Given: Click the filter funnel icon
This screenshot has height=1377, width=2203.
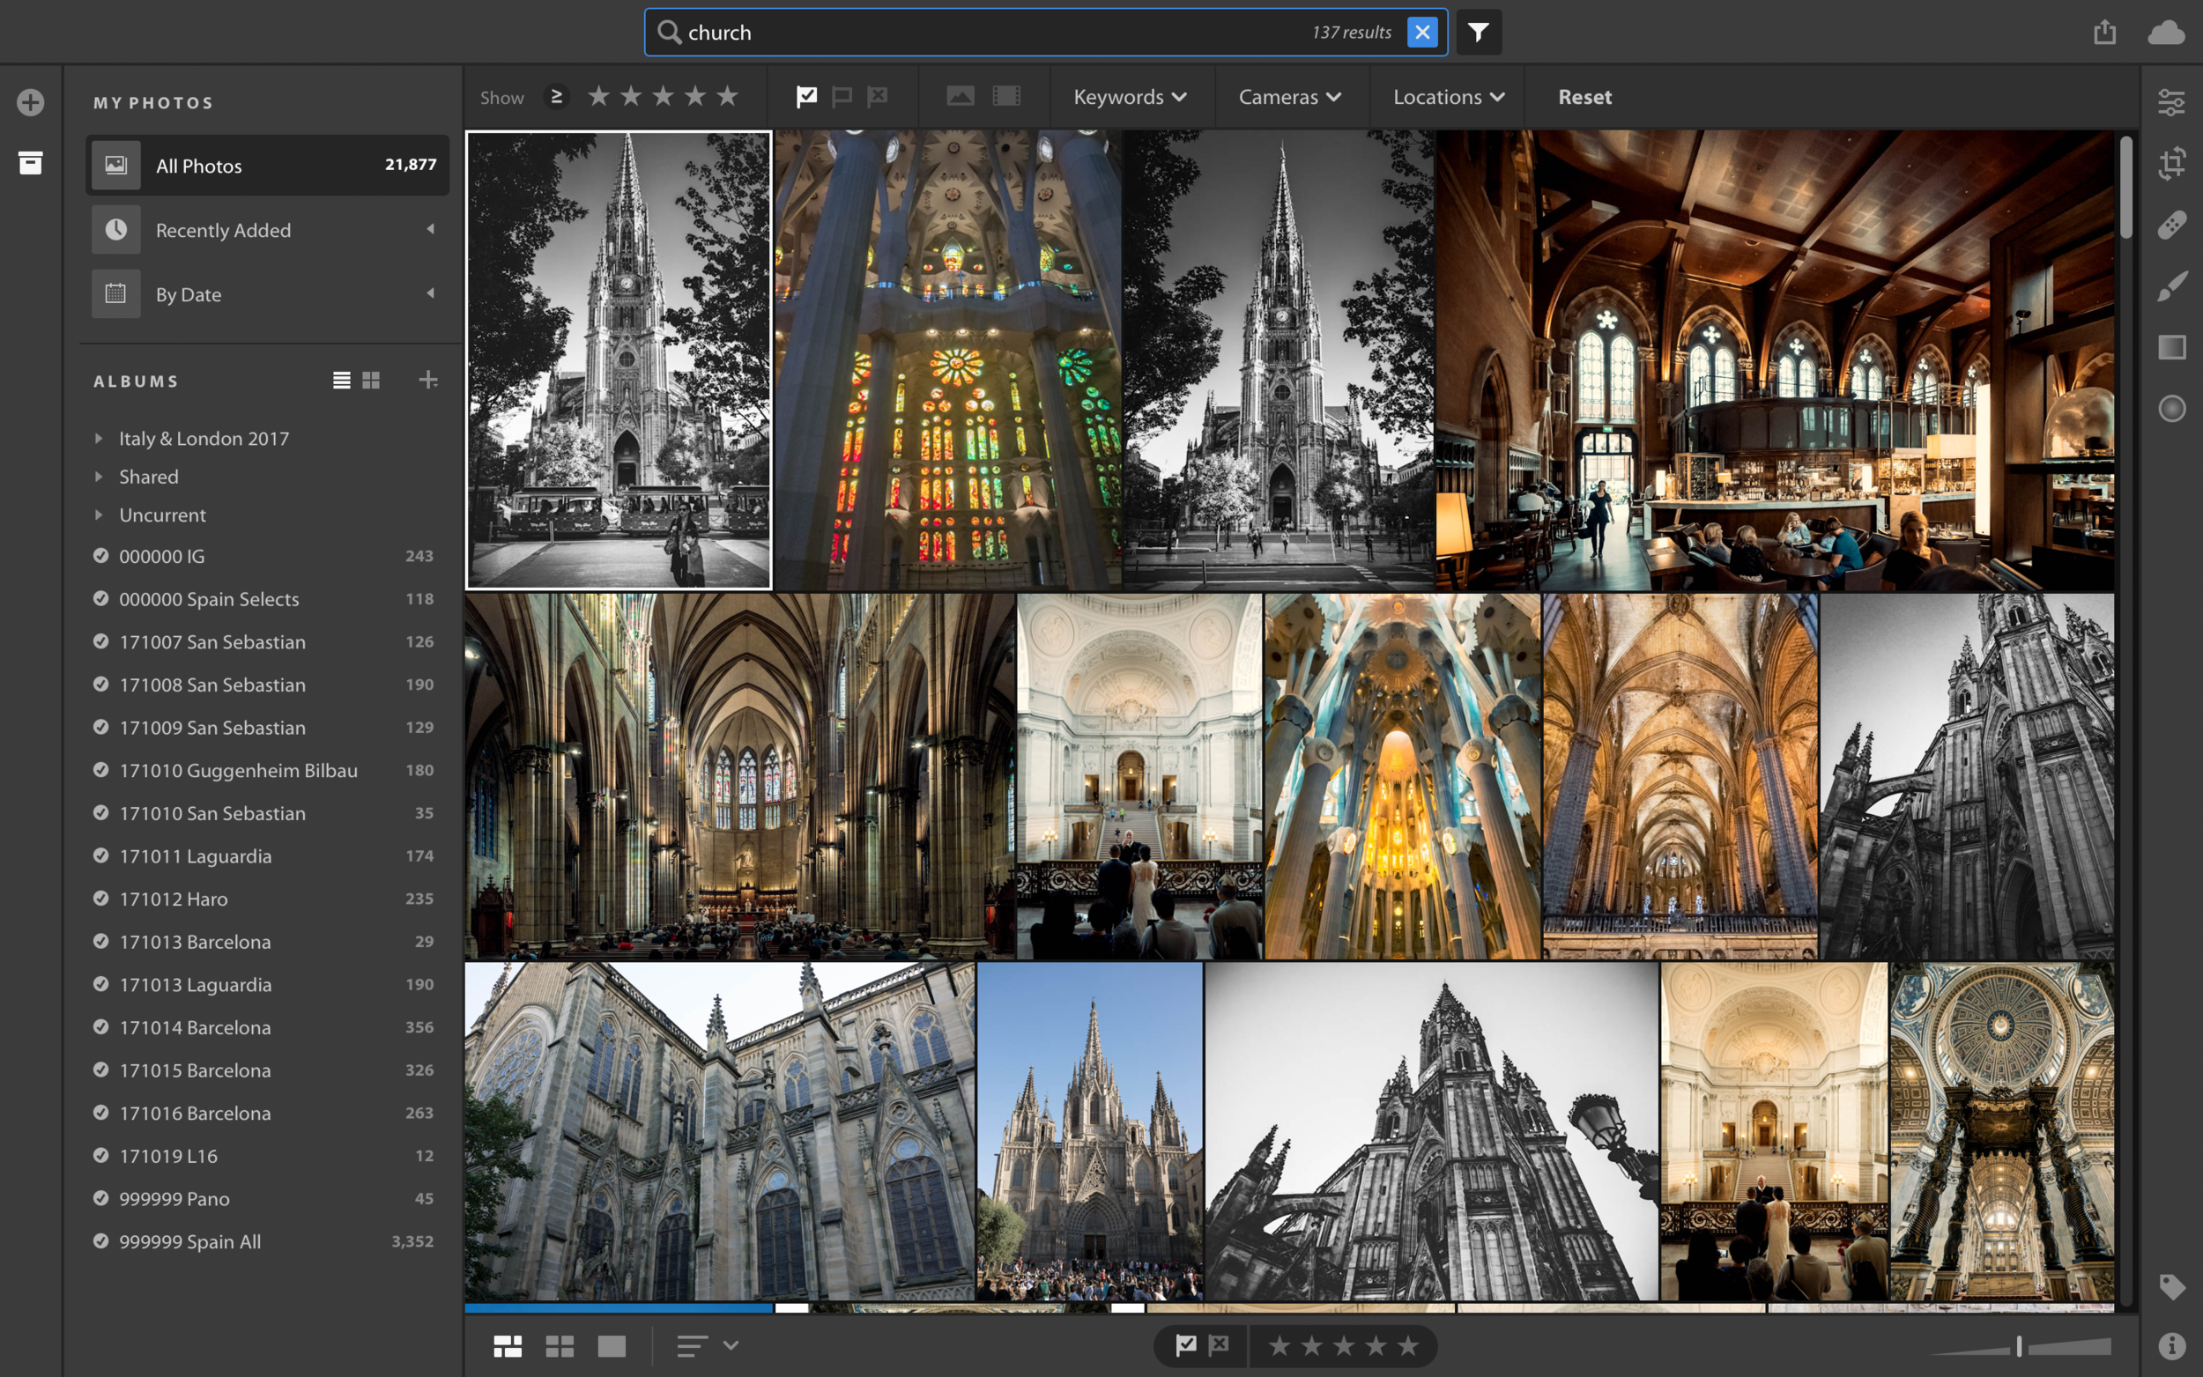Looking at the screenshot, I should click(x=1475, y=32).
